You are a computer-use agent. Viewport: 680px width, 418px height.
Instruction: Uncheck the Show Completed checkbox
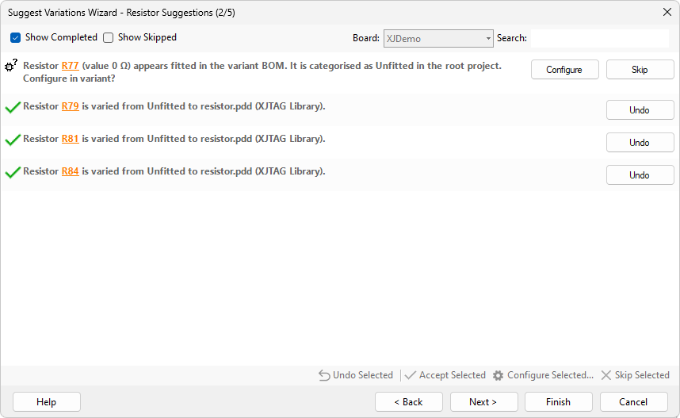(16, 38)
